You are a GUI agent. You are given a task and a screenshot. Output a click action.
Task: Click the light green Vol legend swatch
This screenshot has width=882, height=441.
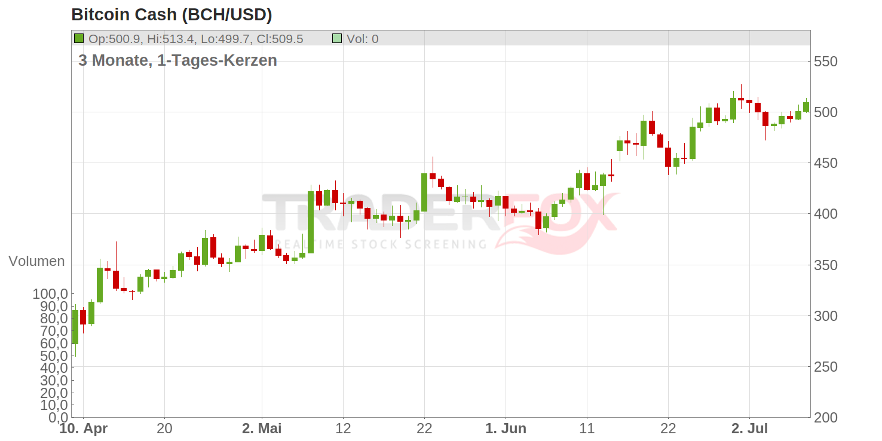pyautogui.click(x=337, y=39)
